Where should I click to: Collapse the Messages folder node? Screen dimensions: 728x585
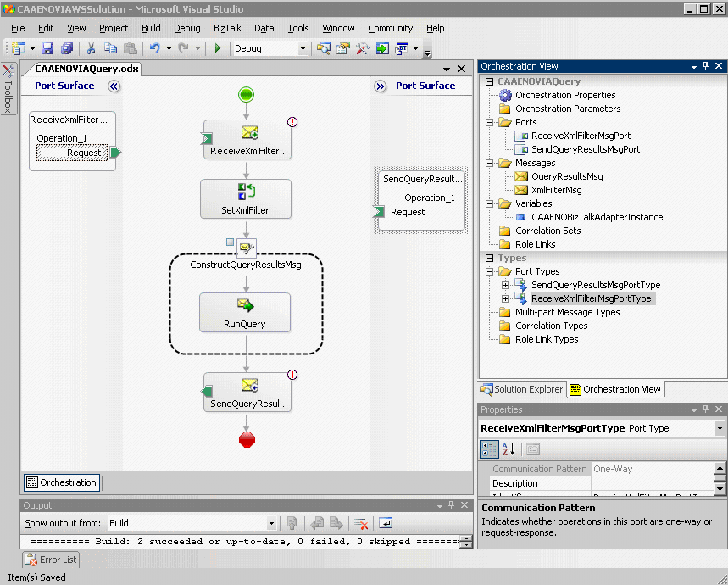click(489, 163)
